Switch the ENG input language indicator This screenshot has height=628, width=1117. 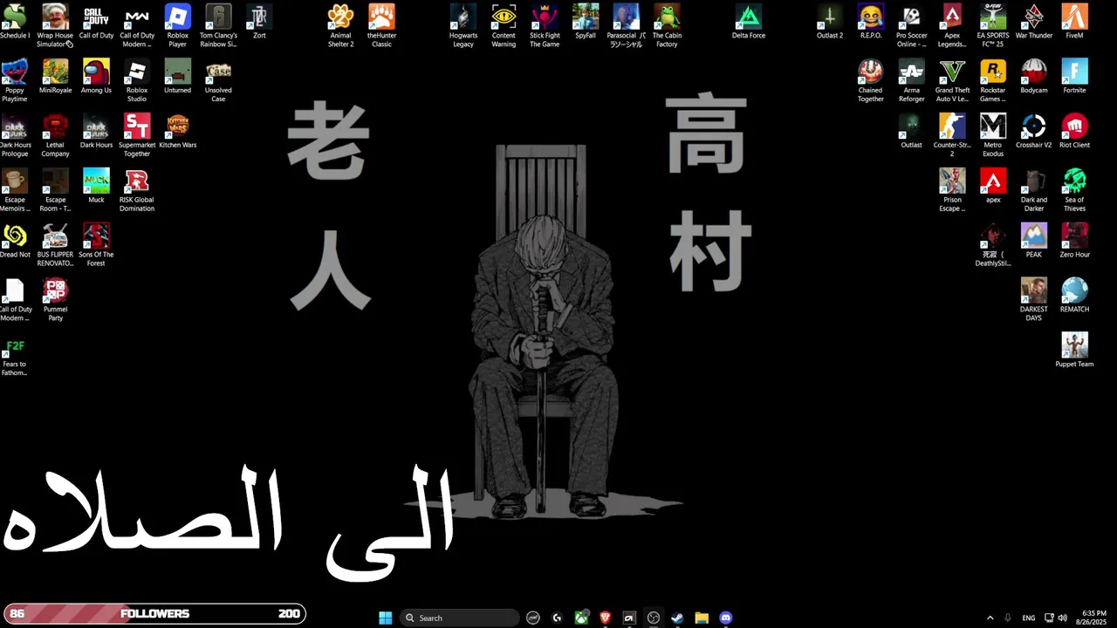click(1029, 618)
